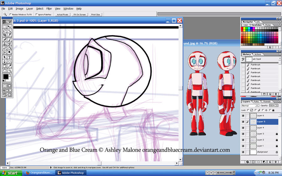Image resolution: width=282 pixels, height=176 pixels.
Task: Select the Hand tool
Action: (x=5, y=70)
